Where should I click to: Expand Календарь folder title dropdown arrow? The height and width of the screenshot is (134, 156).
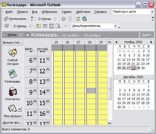click(x=59, y=36)
